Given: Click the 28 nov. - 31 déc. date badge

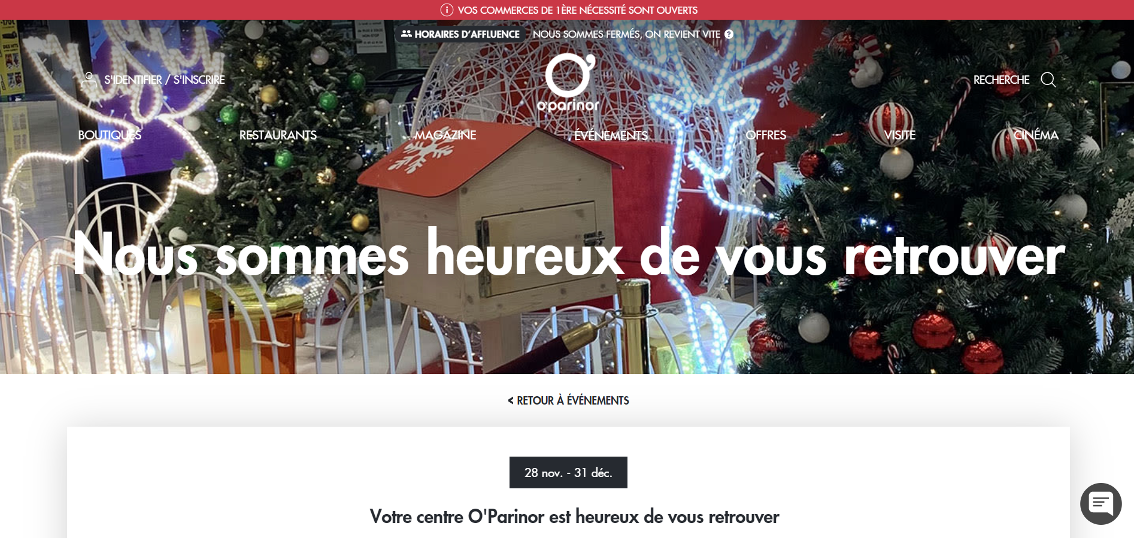Looking at the screenshot, I should [x=568, y=472].
